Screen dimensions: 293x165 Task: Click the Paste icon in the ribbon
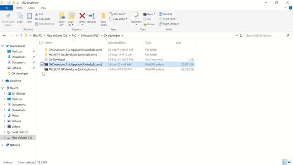(29, 16)
